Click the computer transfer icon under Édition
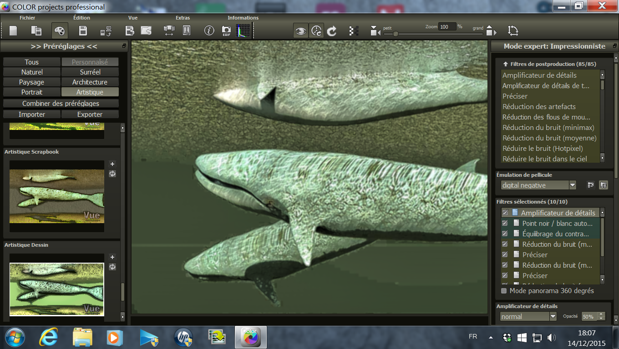The height and width of the screenshot is (349, 619). [x=106, y=30]
